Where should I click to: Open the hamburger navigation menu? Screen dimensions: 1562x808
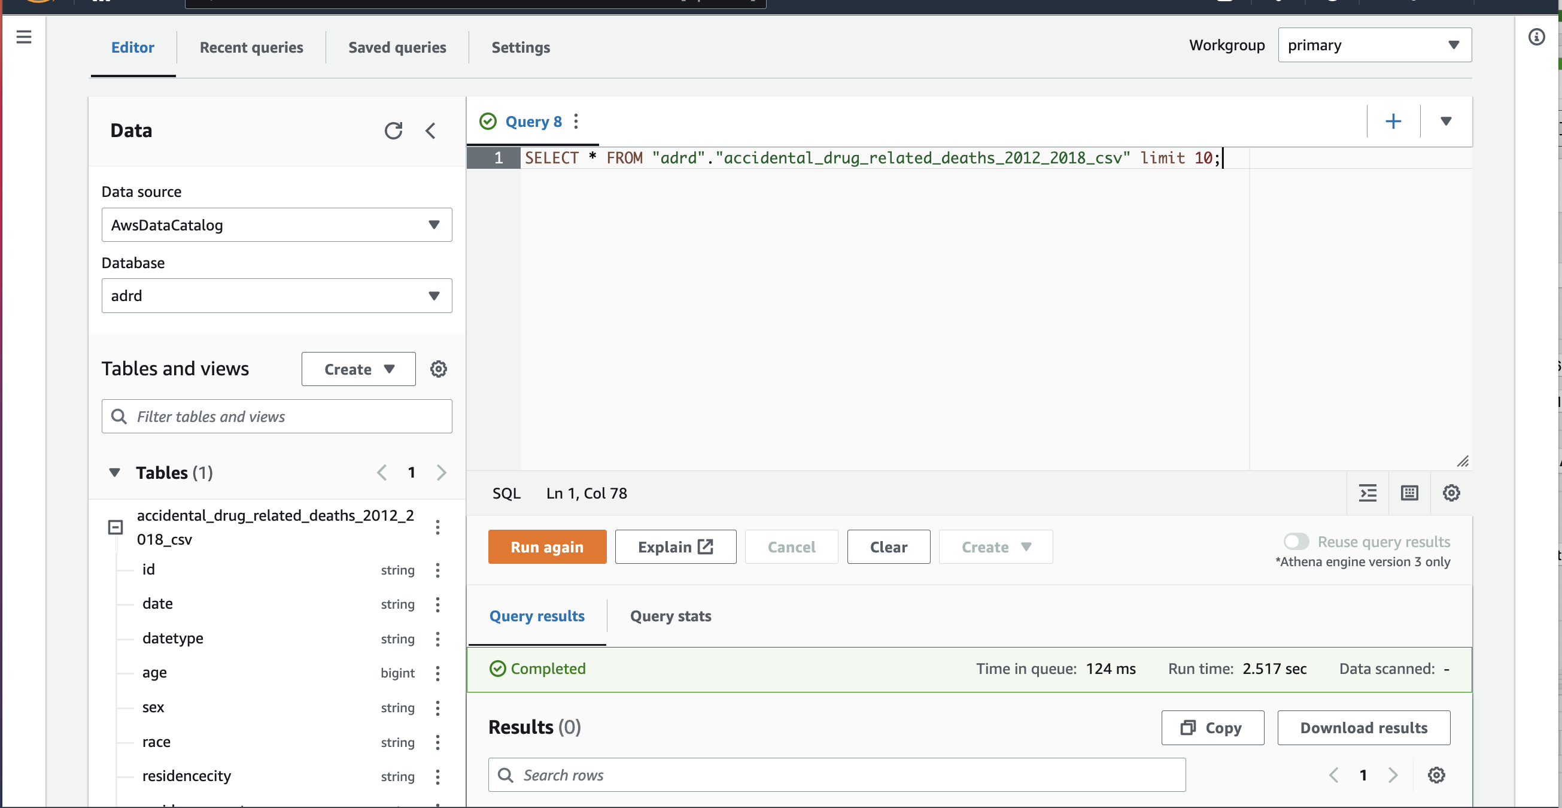click(x=24, y=37)
